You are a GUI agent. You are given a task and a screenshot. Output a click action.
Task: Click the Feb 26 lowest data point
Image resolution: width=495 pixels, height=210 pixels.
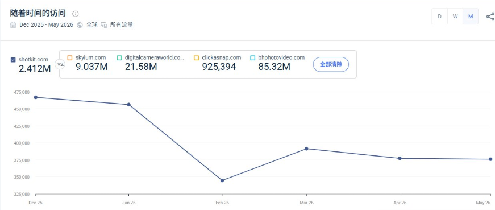pos(222,180)
